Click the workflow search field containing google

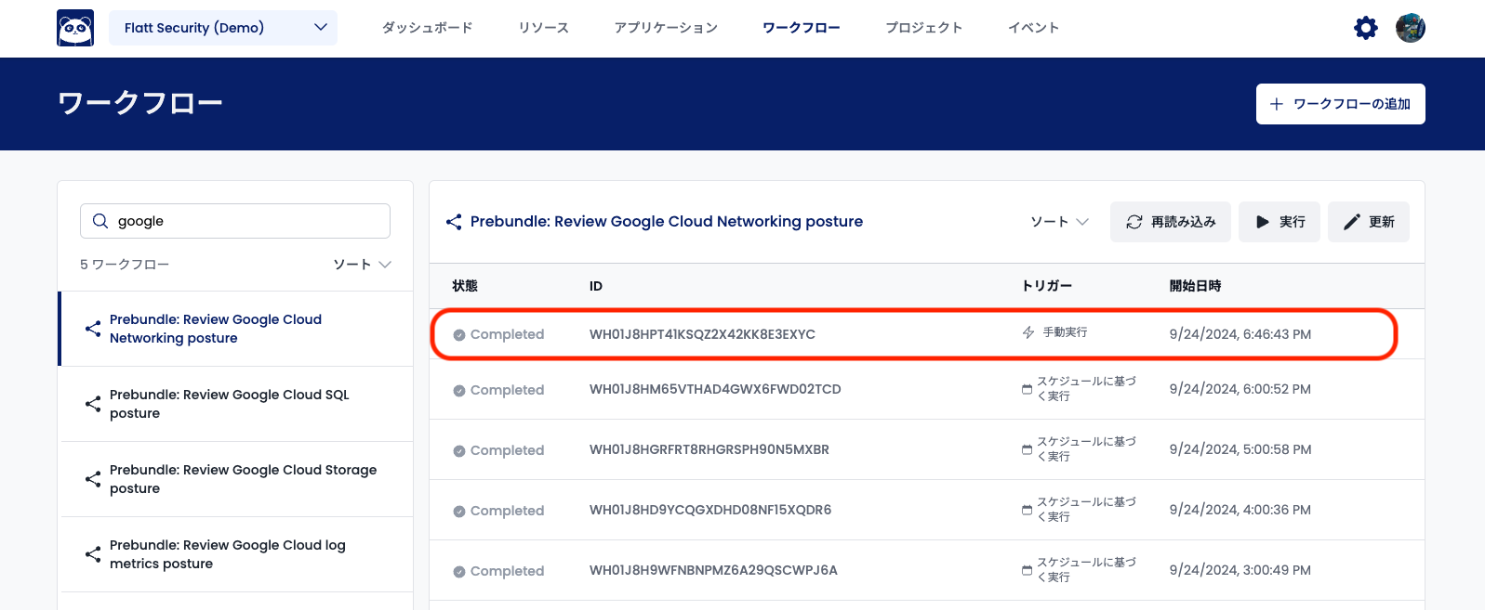[235, 221]
